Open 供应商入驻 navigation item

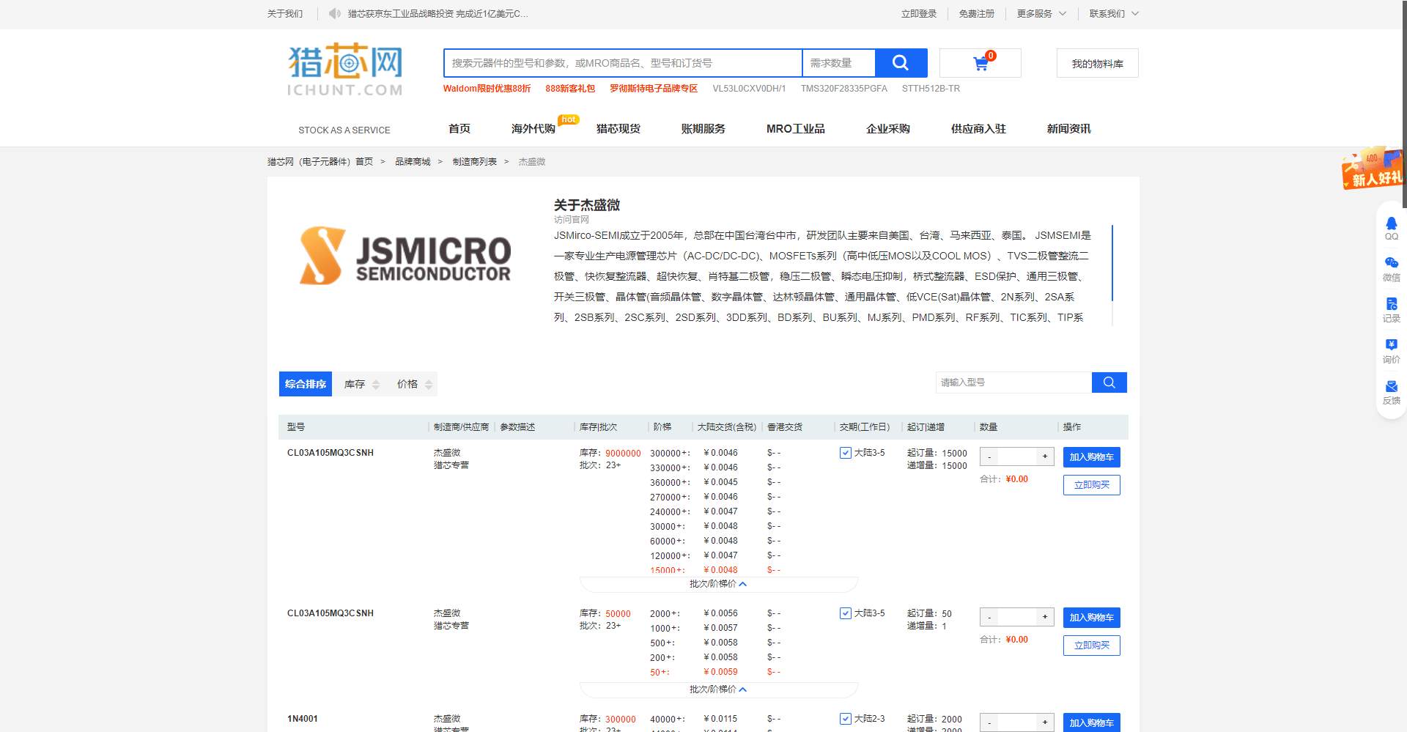click(978, 128)
